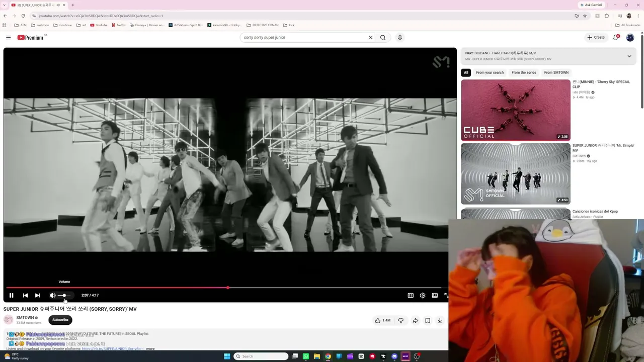
Task: Open the DETECTIVE CONAN bookmark folder
Action: 262,25
